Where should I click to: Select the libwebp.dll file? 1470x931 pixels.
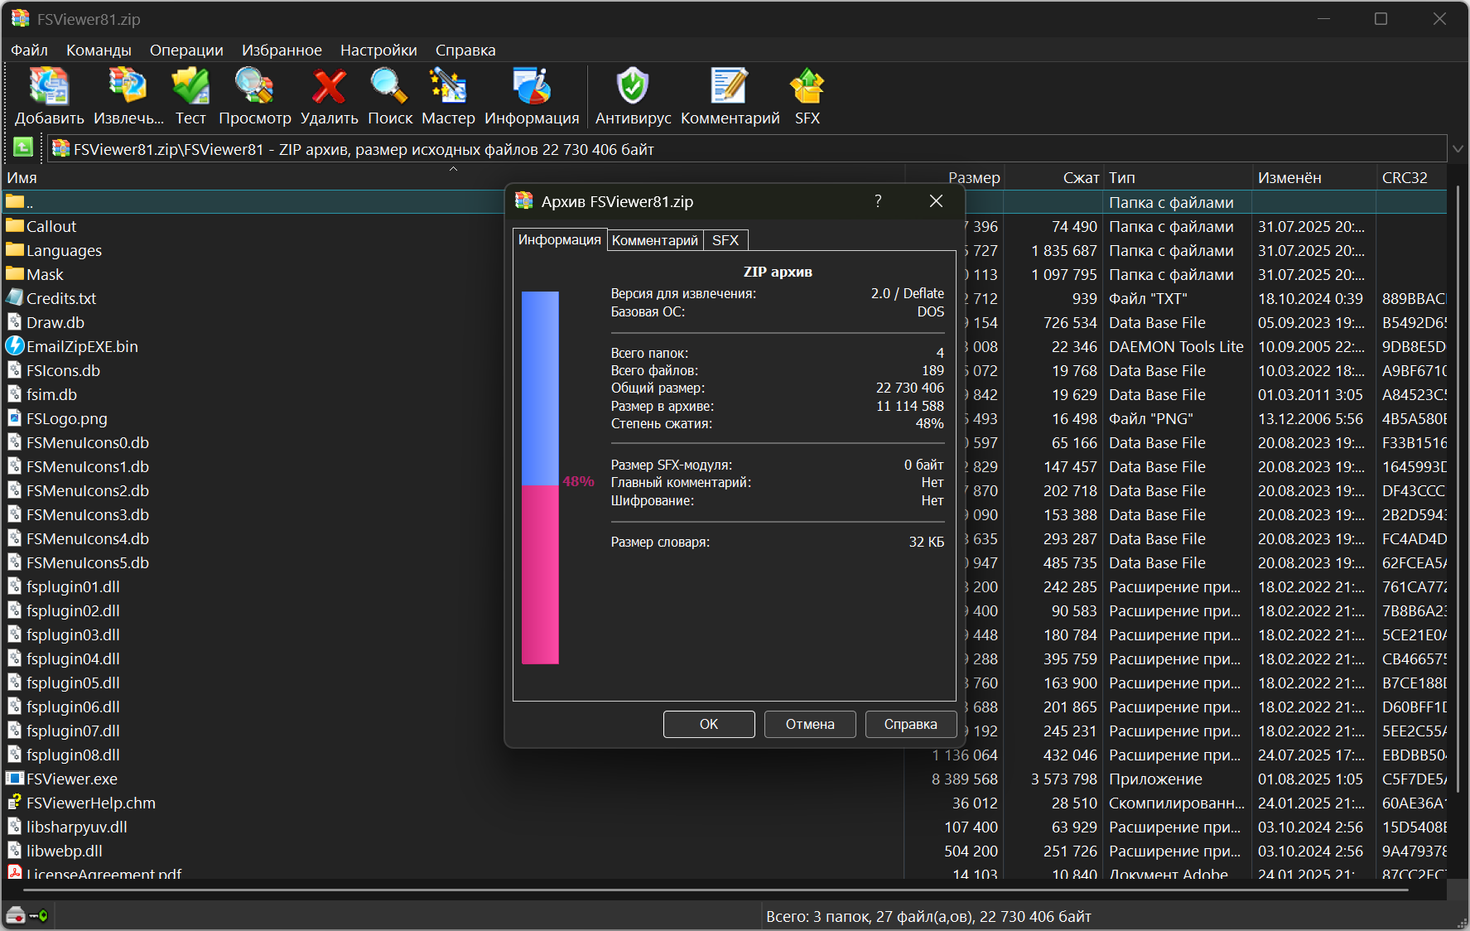(65, 851)
